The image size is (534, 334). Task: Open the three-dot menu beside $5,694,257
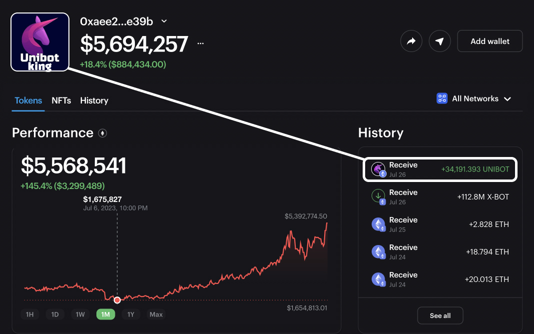pyautogui.click(x=201, y=43)
